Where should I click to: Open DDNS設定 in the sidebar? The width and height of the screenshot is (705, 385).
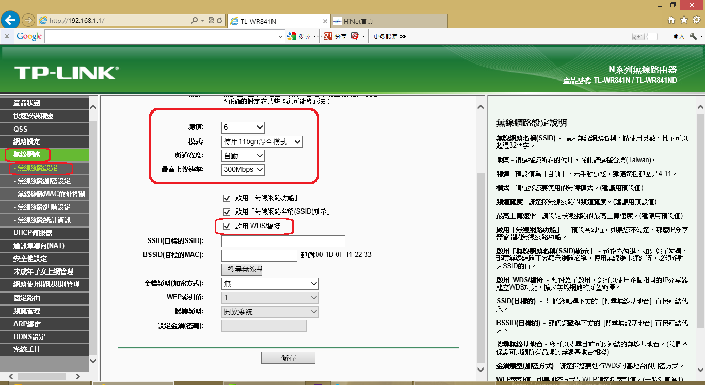(x=44, y=337)
